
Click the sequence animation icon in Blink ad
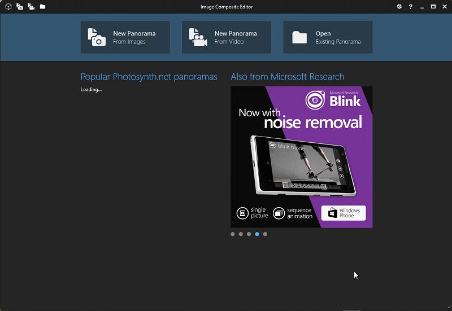[279, 213]
